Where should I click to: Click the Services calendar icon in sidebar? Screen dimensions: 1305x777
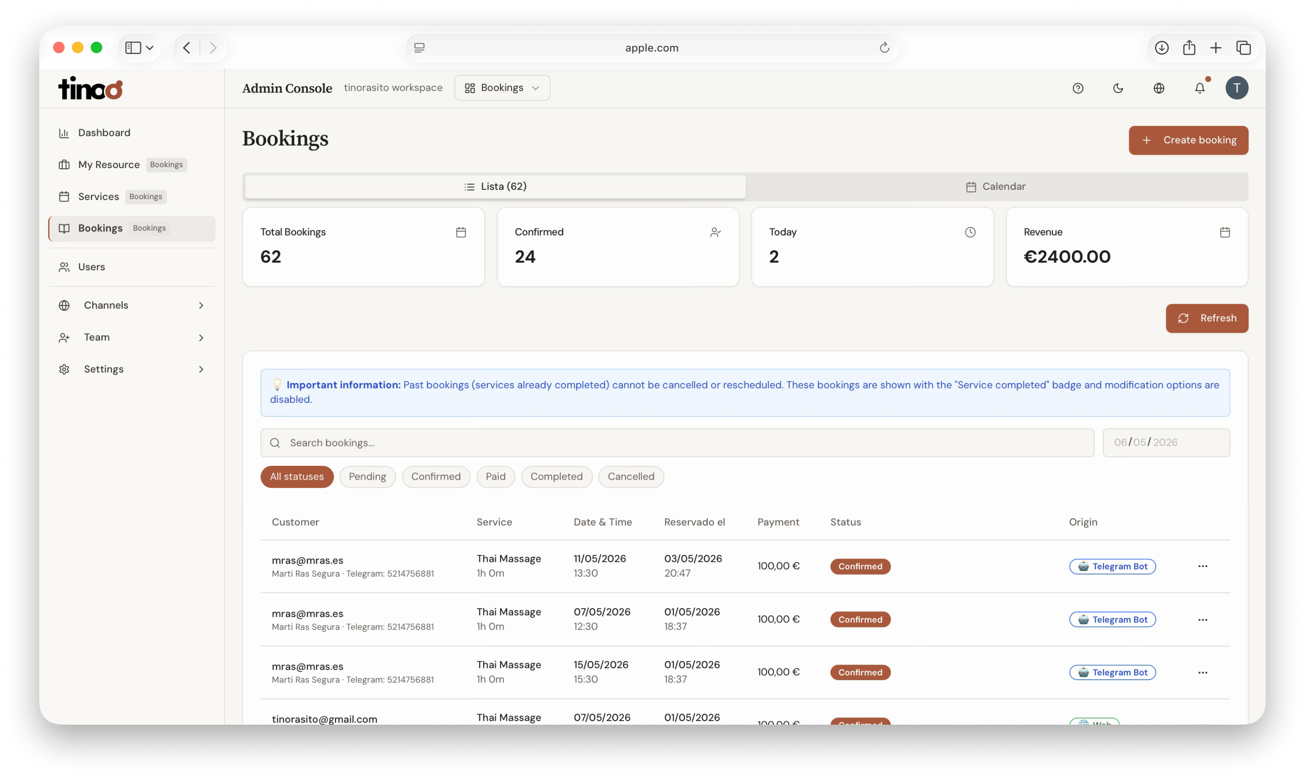[64, 197]
